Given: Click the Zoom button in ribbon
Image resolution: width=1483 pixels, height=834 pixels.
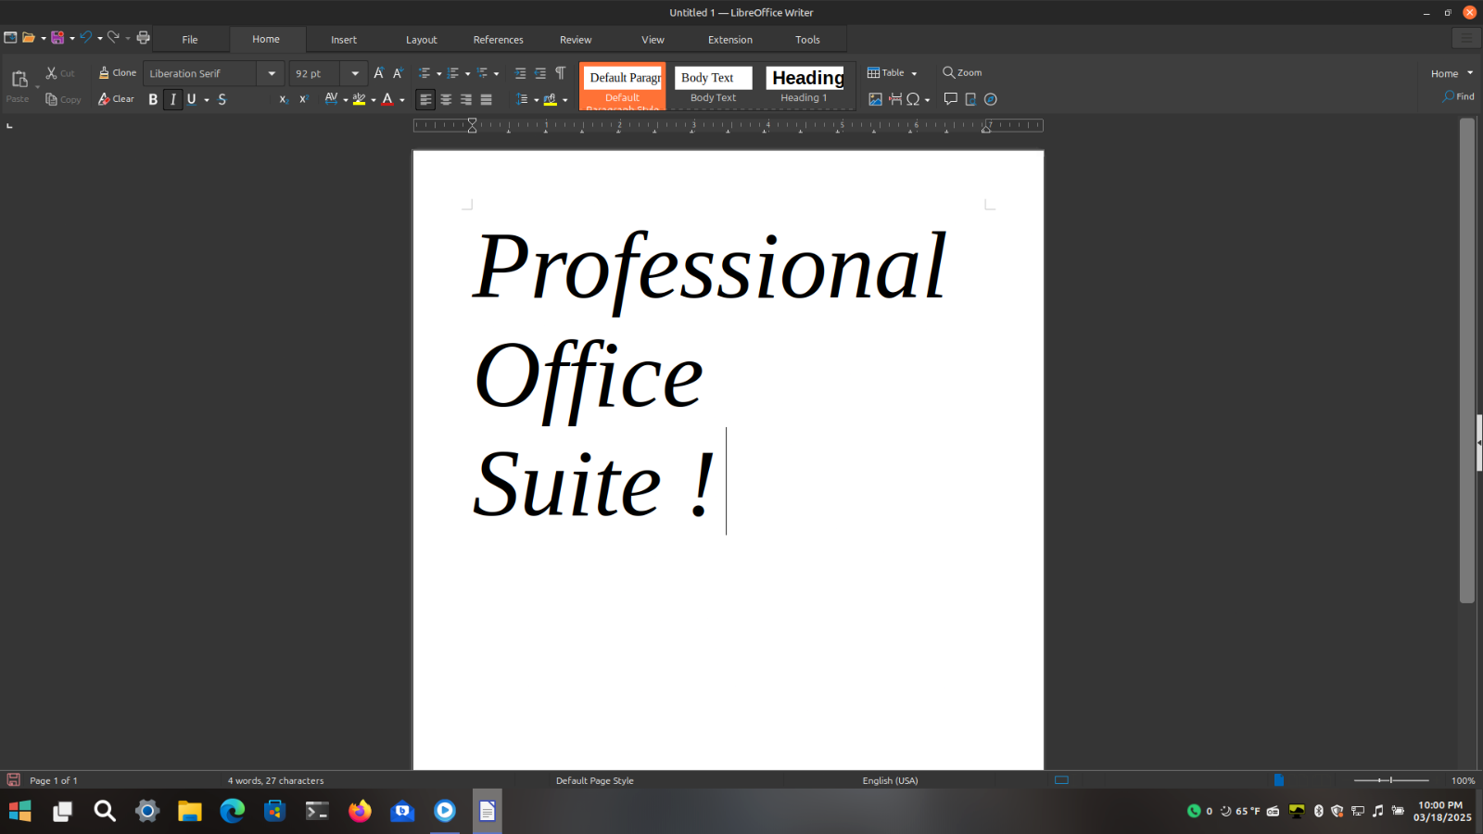Looking at the screenshot, I should pyautogui.click(x=962, y=72).
